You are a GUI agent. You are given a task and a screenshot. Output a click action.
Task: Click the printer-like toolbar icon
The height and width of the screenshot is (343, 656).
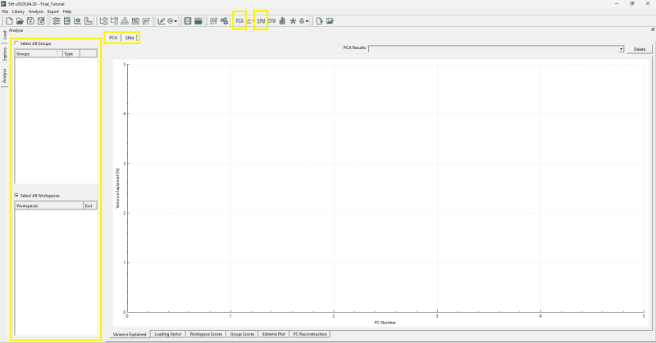[302, 21]
